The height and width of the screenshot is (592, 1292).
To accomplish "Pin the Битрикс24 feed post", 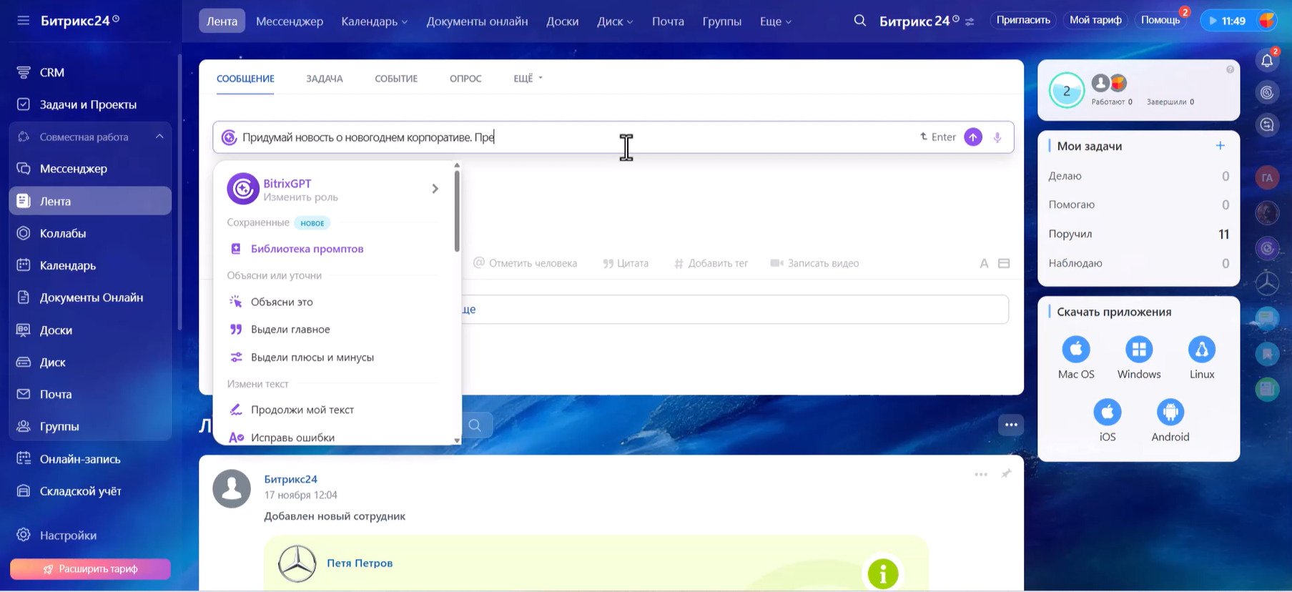I will coord(1006,473).
